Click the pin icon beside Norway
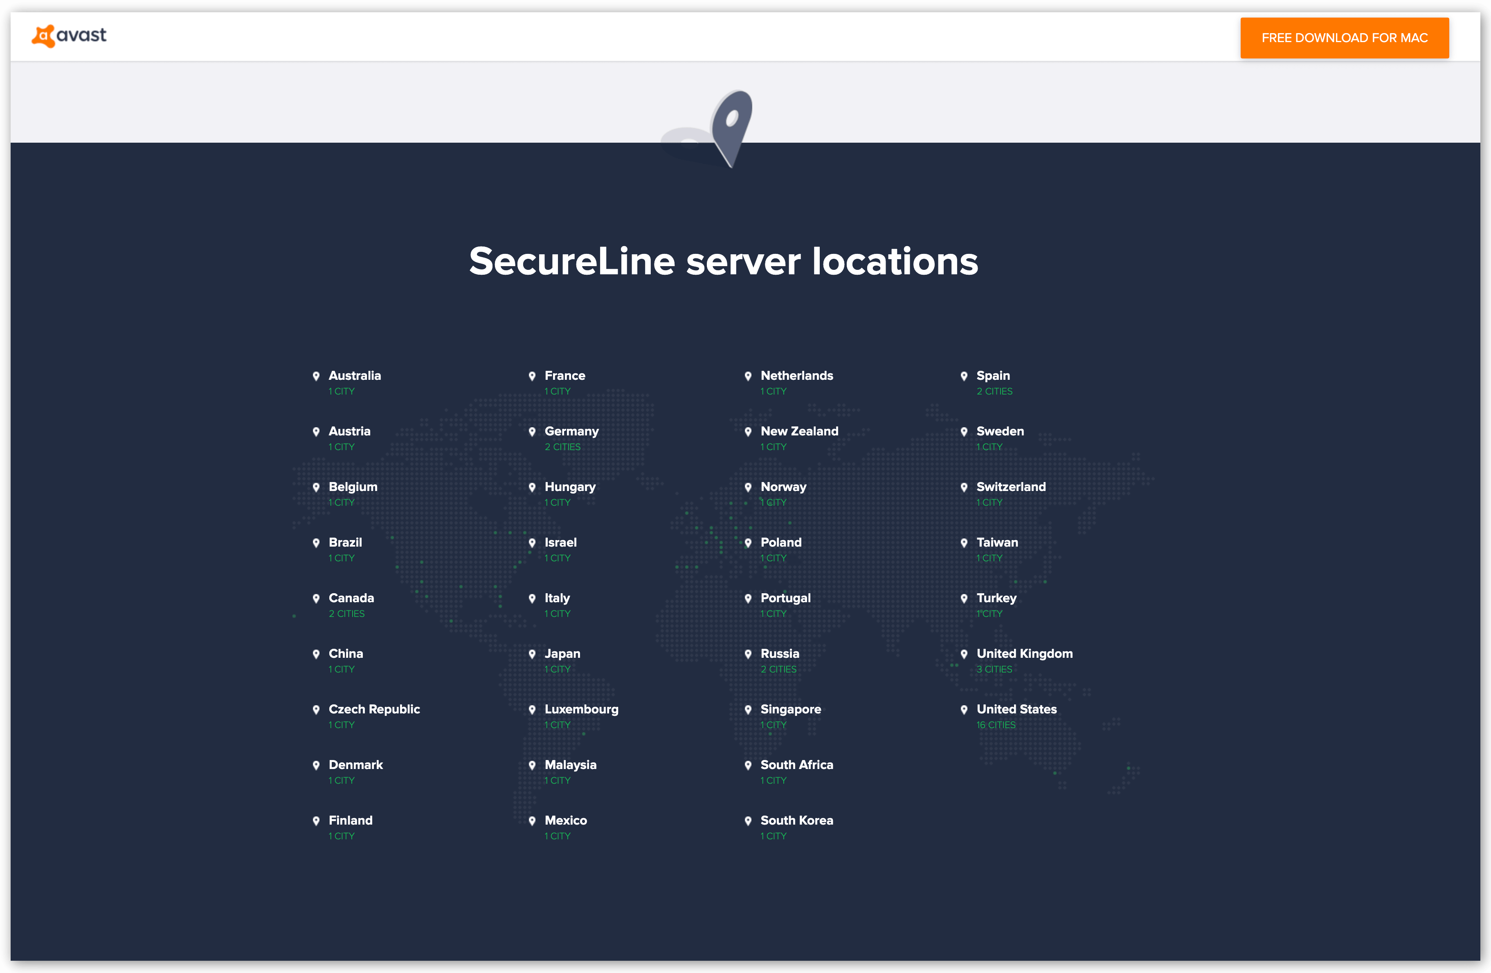This screenshot has height=973, width=1491. click(x=748, y=488)
